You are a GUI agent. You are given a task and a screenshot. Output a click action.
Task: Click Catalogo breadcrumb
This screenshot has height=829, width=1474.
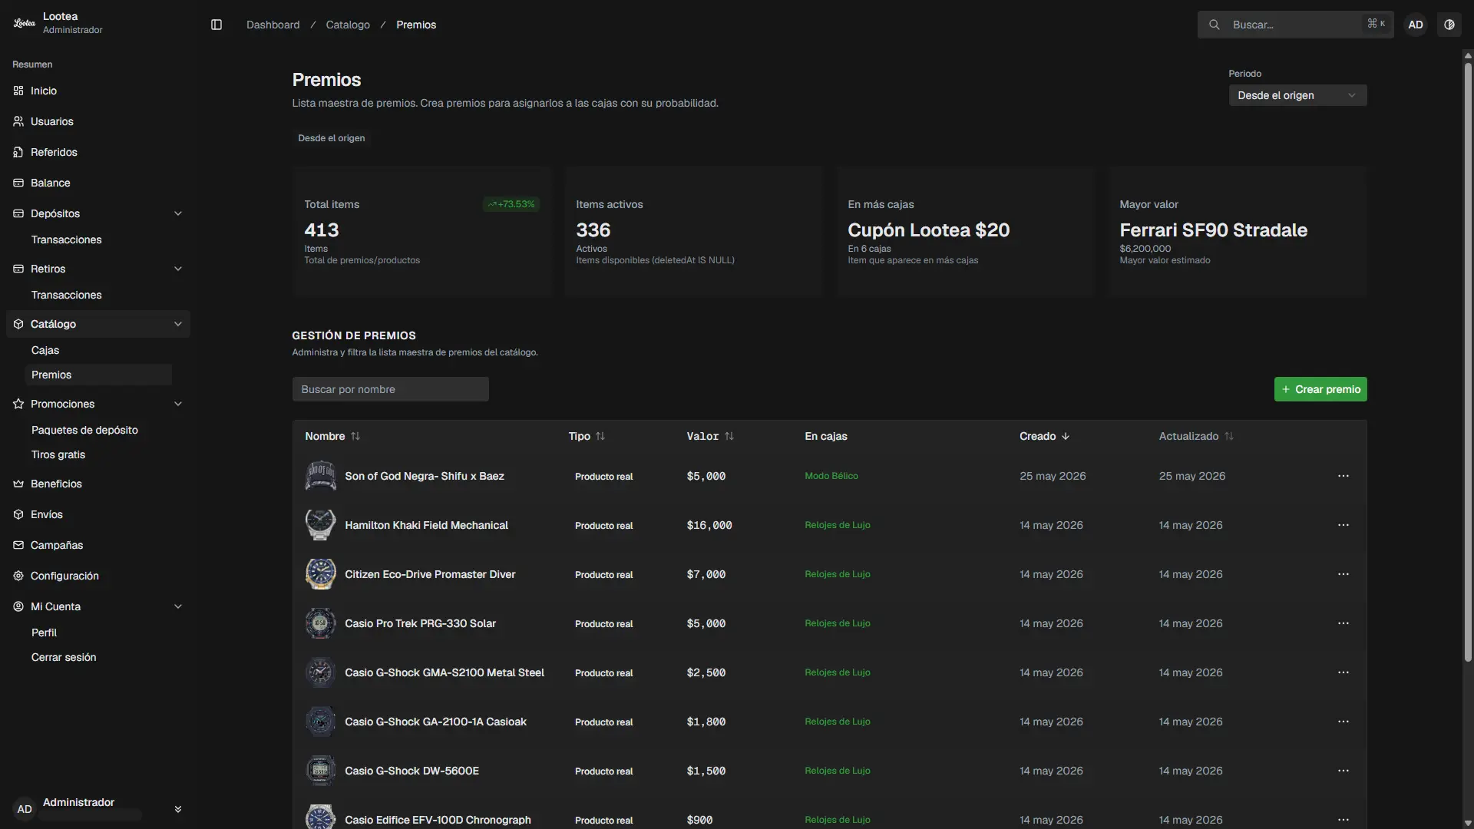[x=348, y=25]
